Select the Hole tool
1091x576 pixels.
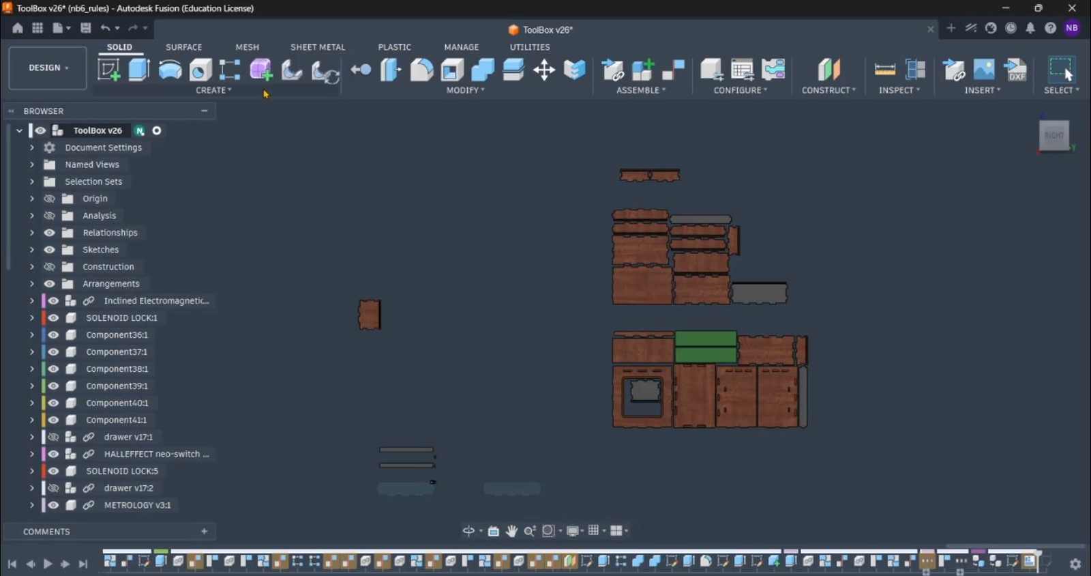pos(200,70)
